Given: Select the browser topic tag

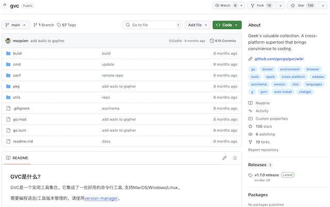Looking at the screenshot, I should click(x=313, y=69).
